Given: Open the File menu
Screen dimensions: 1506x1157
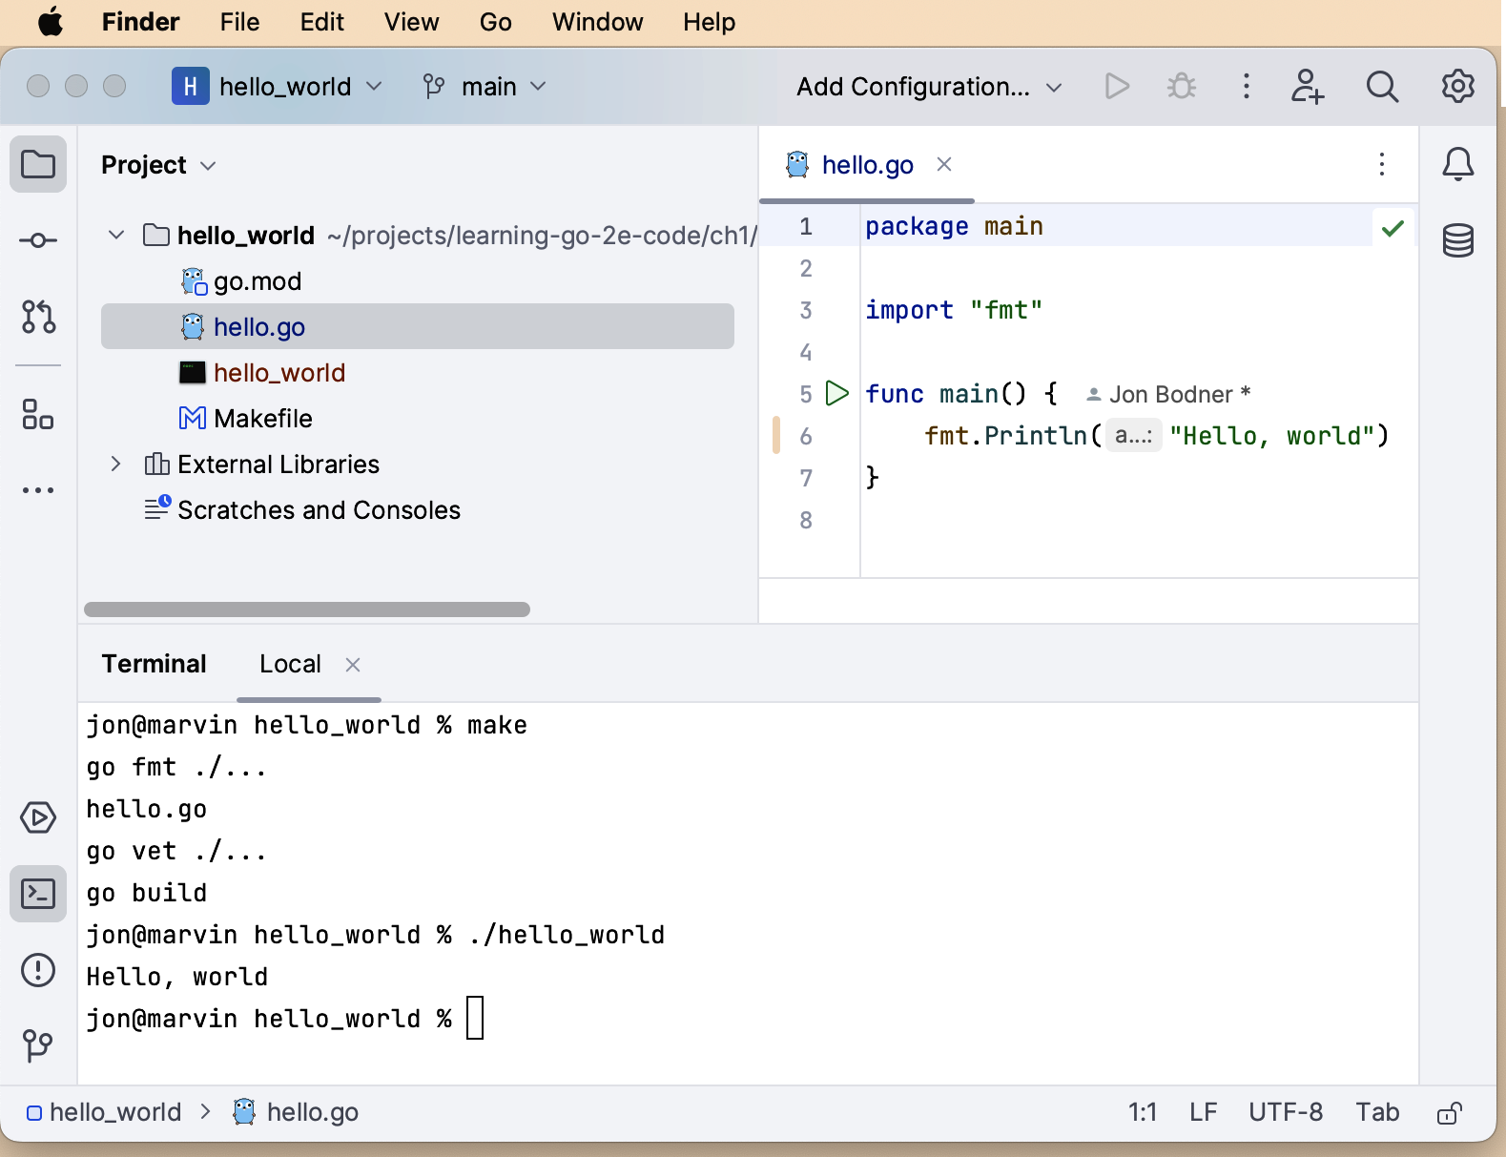Looking at the screenshot, I should (239, 22).
